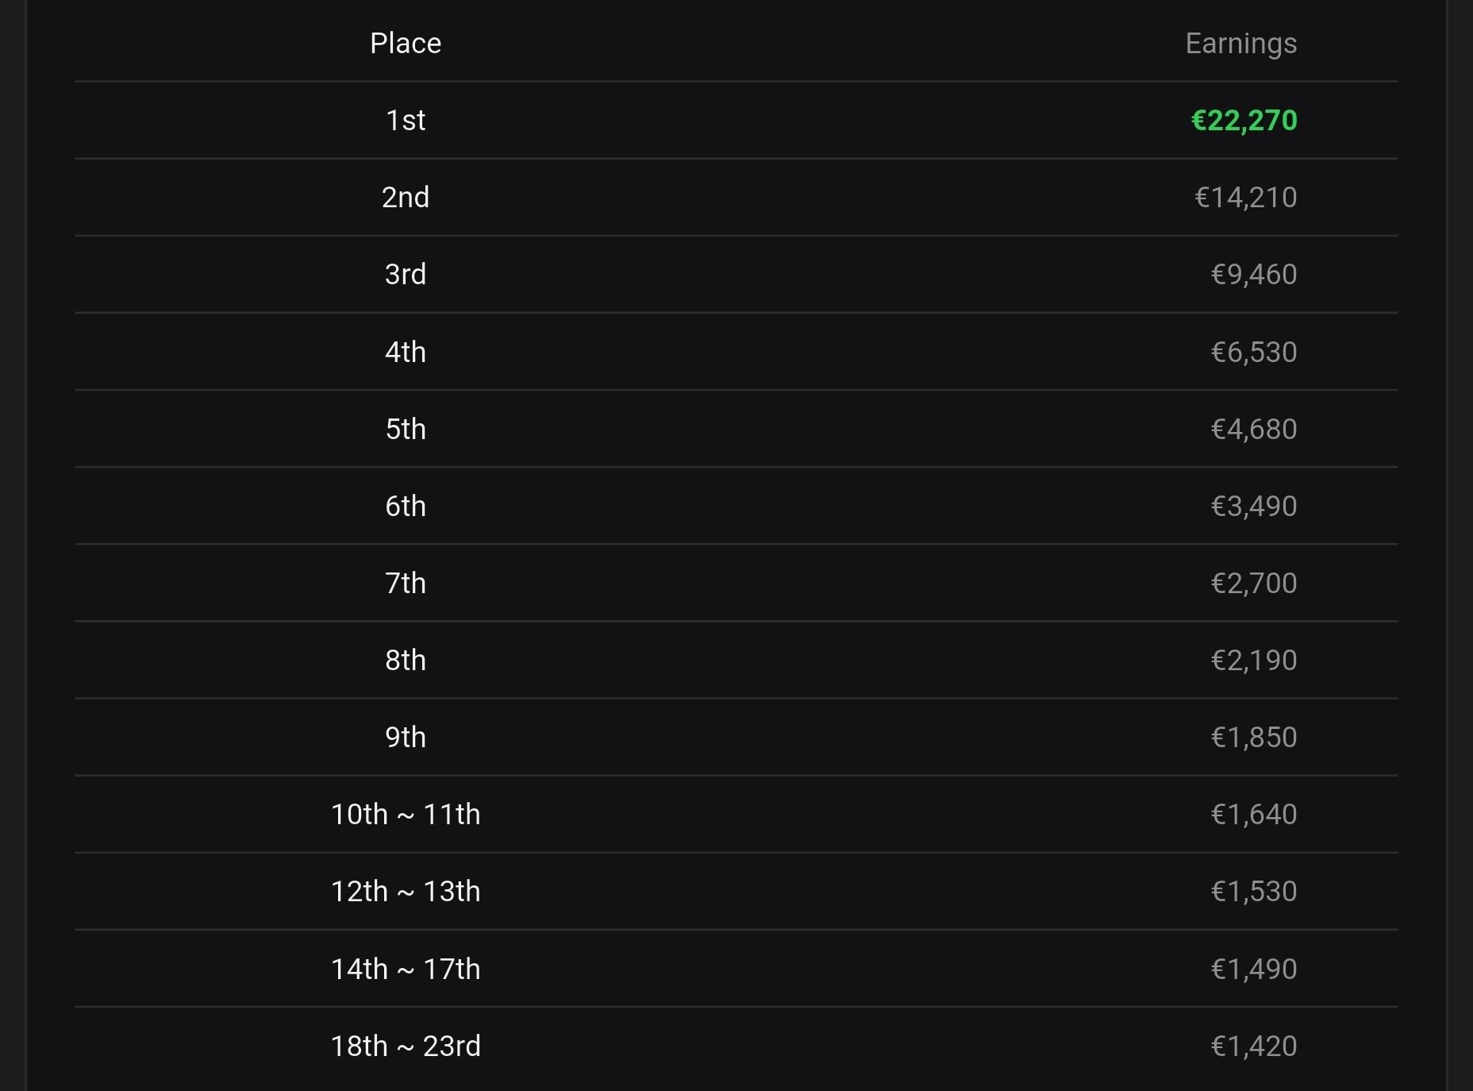This screenshot has width=1473, height=1091.
Task: Click the €14,210 earnings amount
Action: (1245, 197)
